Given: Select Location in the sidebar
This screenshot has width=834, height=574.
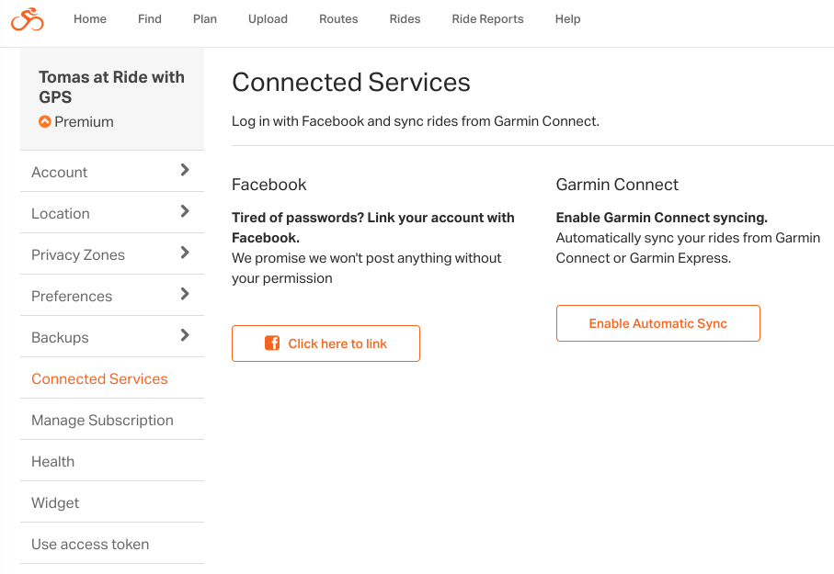Looking at the screenshot, I should (112, 213).
